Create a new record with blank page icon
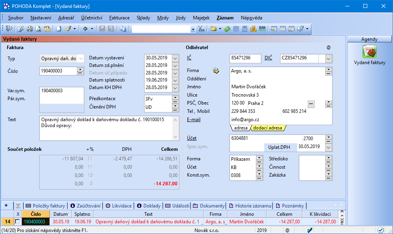Screen dimensions: 393x234 click(x=59, y=29)
